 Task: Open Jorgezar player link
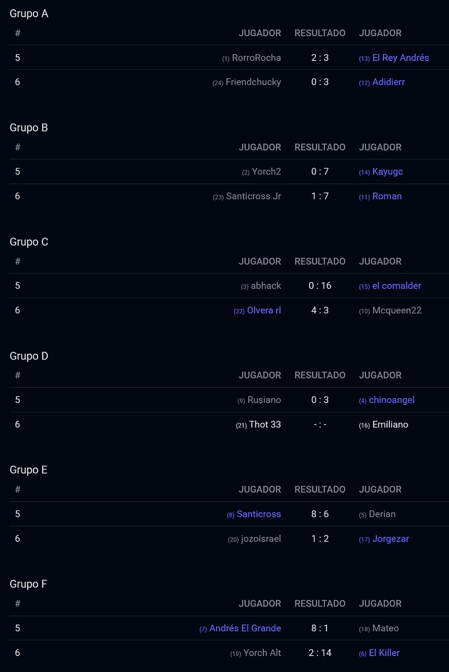390,539
